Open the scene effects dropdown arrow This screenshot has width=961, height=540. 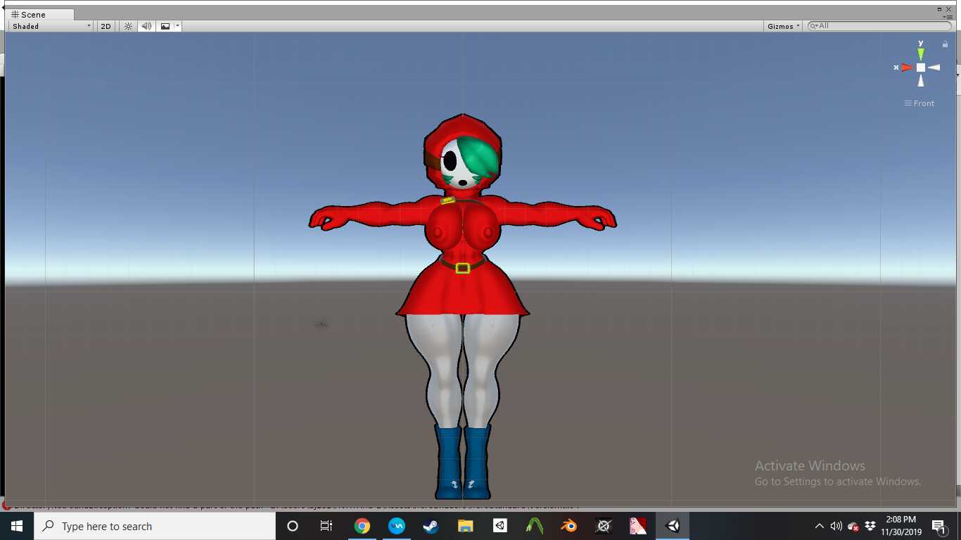[x=178, y=26]
